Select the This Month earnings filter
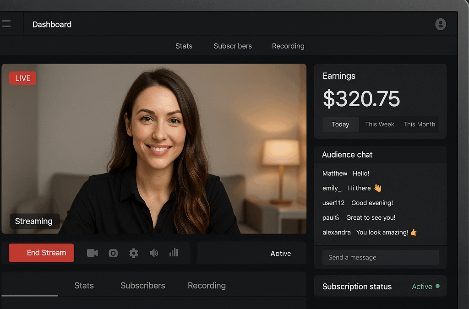Viewport: 469px width, 309px height. tap(419, 124)
